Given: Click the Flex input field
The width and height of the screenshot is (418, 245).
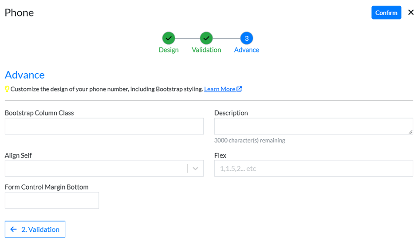Looking at the screenshot, I should [x=314, y=169].
